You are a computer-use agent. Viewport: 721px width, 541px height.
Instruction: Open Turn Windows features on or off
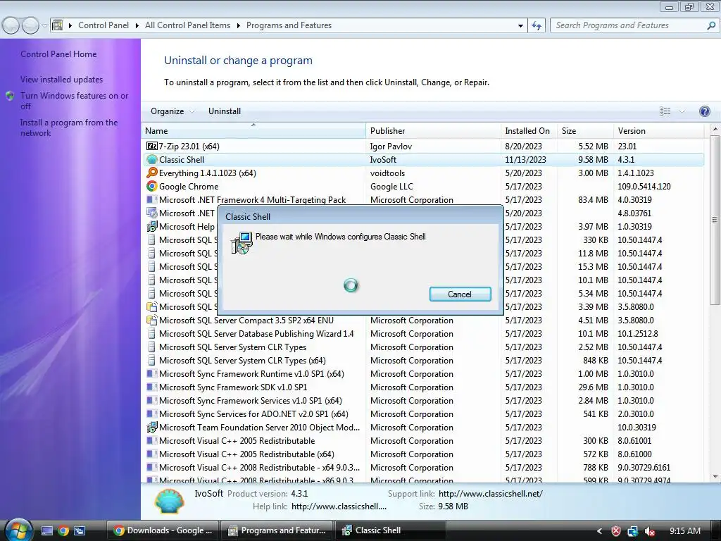[74, 101]
